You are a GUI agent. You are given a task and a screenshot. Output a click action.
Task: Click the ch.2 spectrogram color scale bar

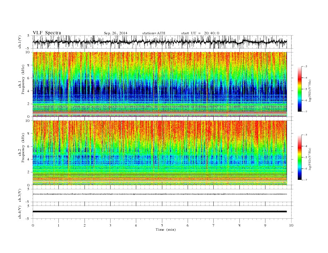(300, 158)
